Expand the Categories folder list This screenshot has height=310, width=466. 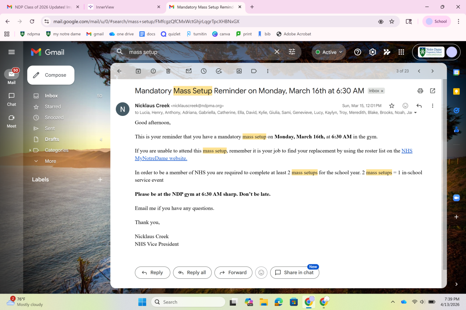point(29,150)
